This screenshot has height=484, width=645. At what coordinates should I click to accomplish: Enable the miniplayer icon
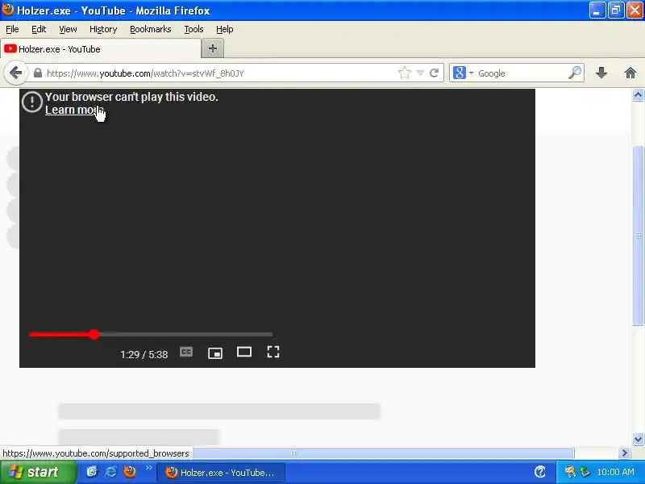click(x=215, y=353)
